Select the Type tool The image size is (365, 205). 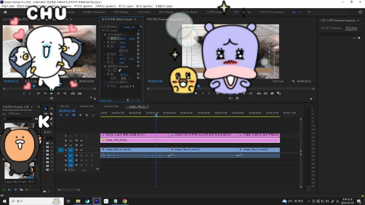click(x=51, y=124)
